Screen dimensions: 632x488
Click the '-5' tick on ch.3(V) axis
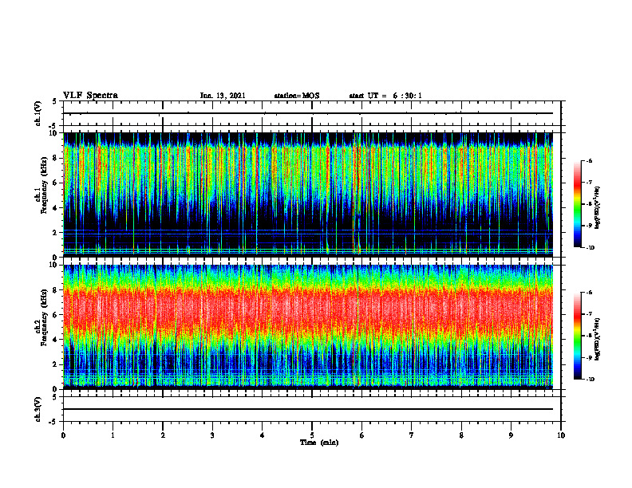click(53, 422)
